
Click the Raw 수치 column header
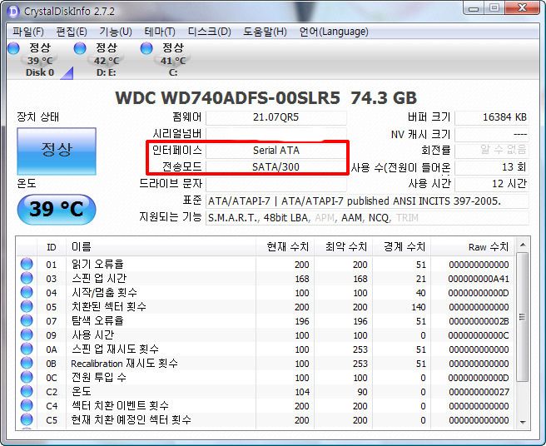[473, 247]
